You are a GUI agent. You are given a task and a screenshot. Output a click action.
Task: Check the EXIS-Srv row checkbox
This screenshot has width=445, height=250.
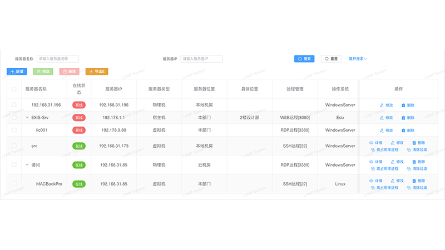coord(14,117)
